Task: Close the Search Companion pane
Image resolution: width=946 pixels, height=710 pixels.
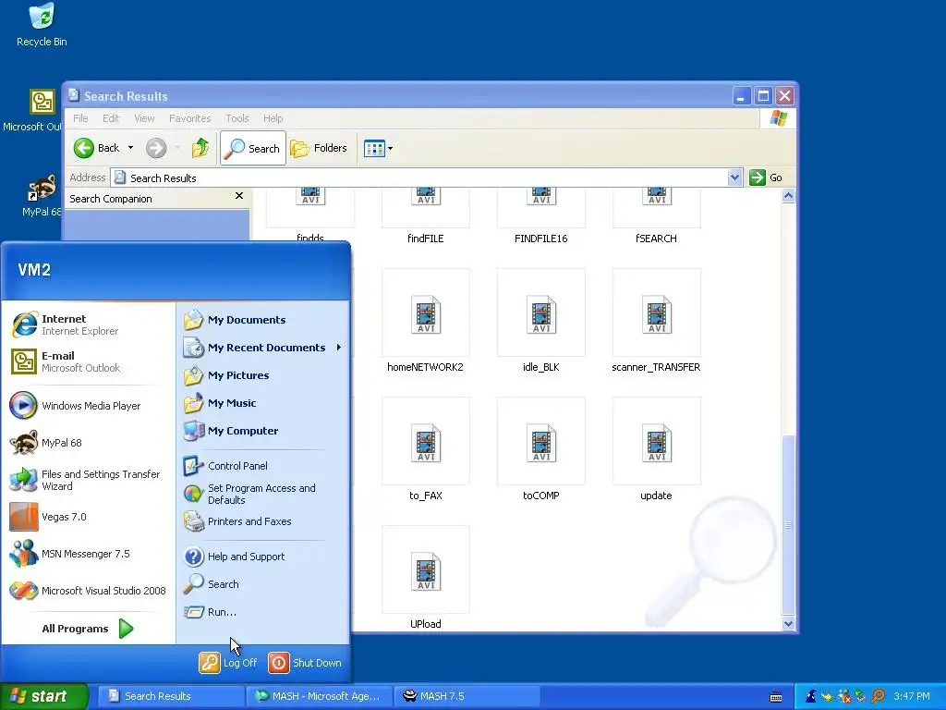Action: tap(239, 196)
